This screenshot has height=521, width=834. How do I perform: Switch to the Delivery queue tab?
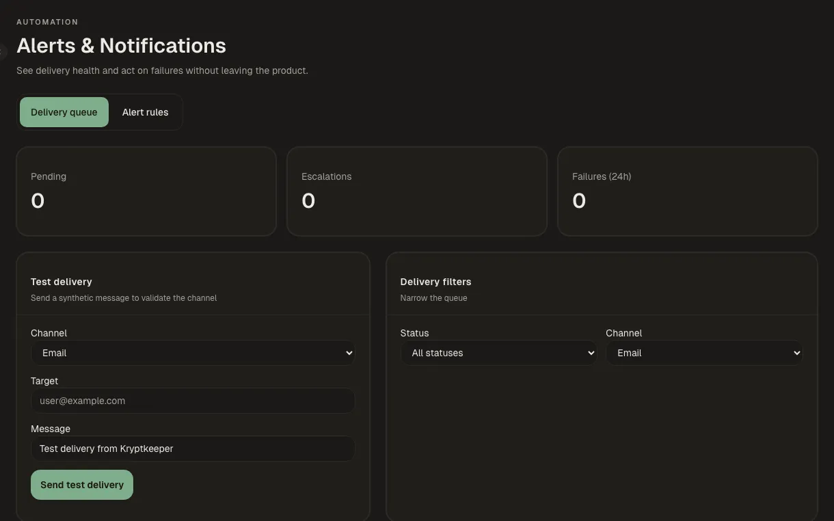64,112
